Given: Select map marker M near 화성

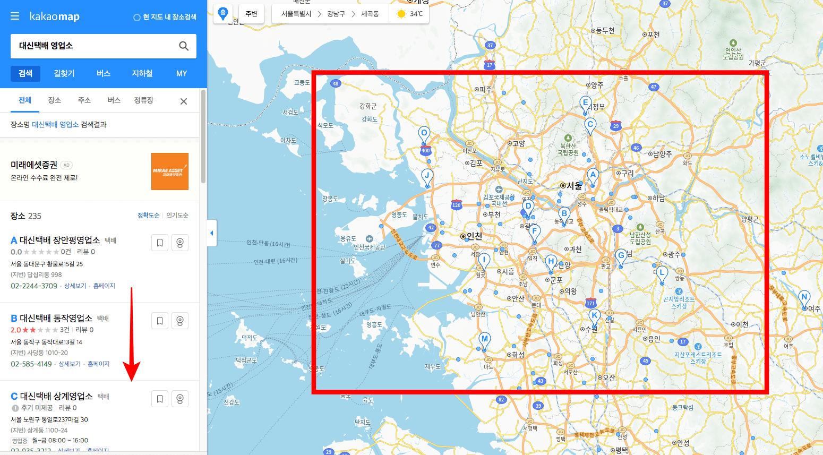Looking at the screenshot, I should click(x=484, y=341).
